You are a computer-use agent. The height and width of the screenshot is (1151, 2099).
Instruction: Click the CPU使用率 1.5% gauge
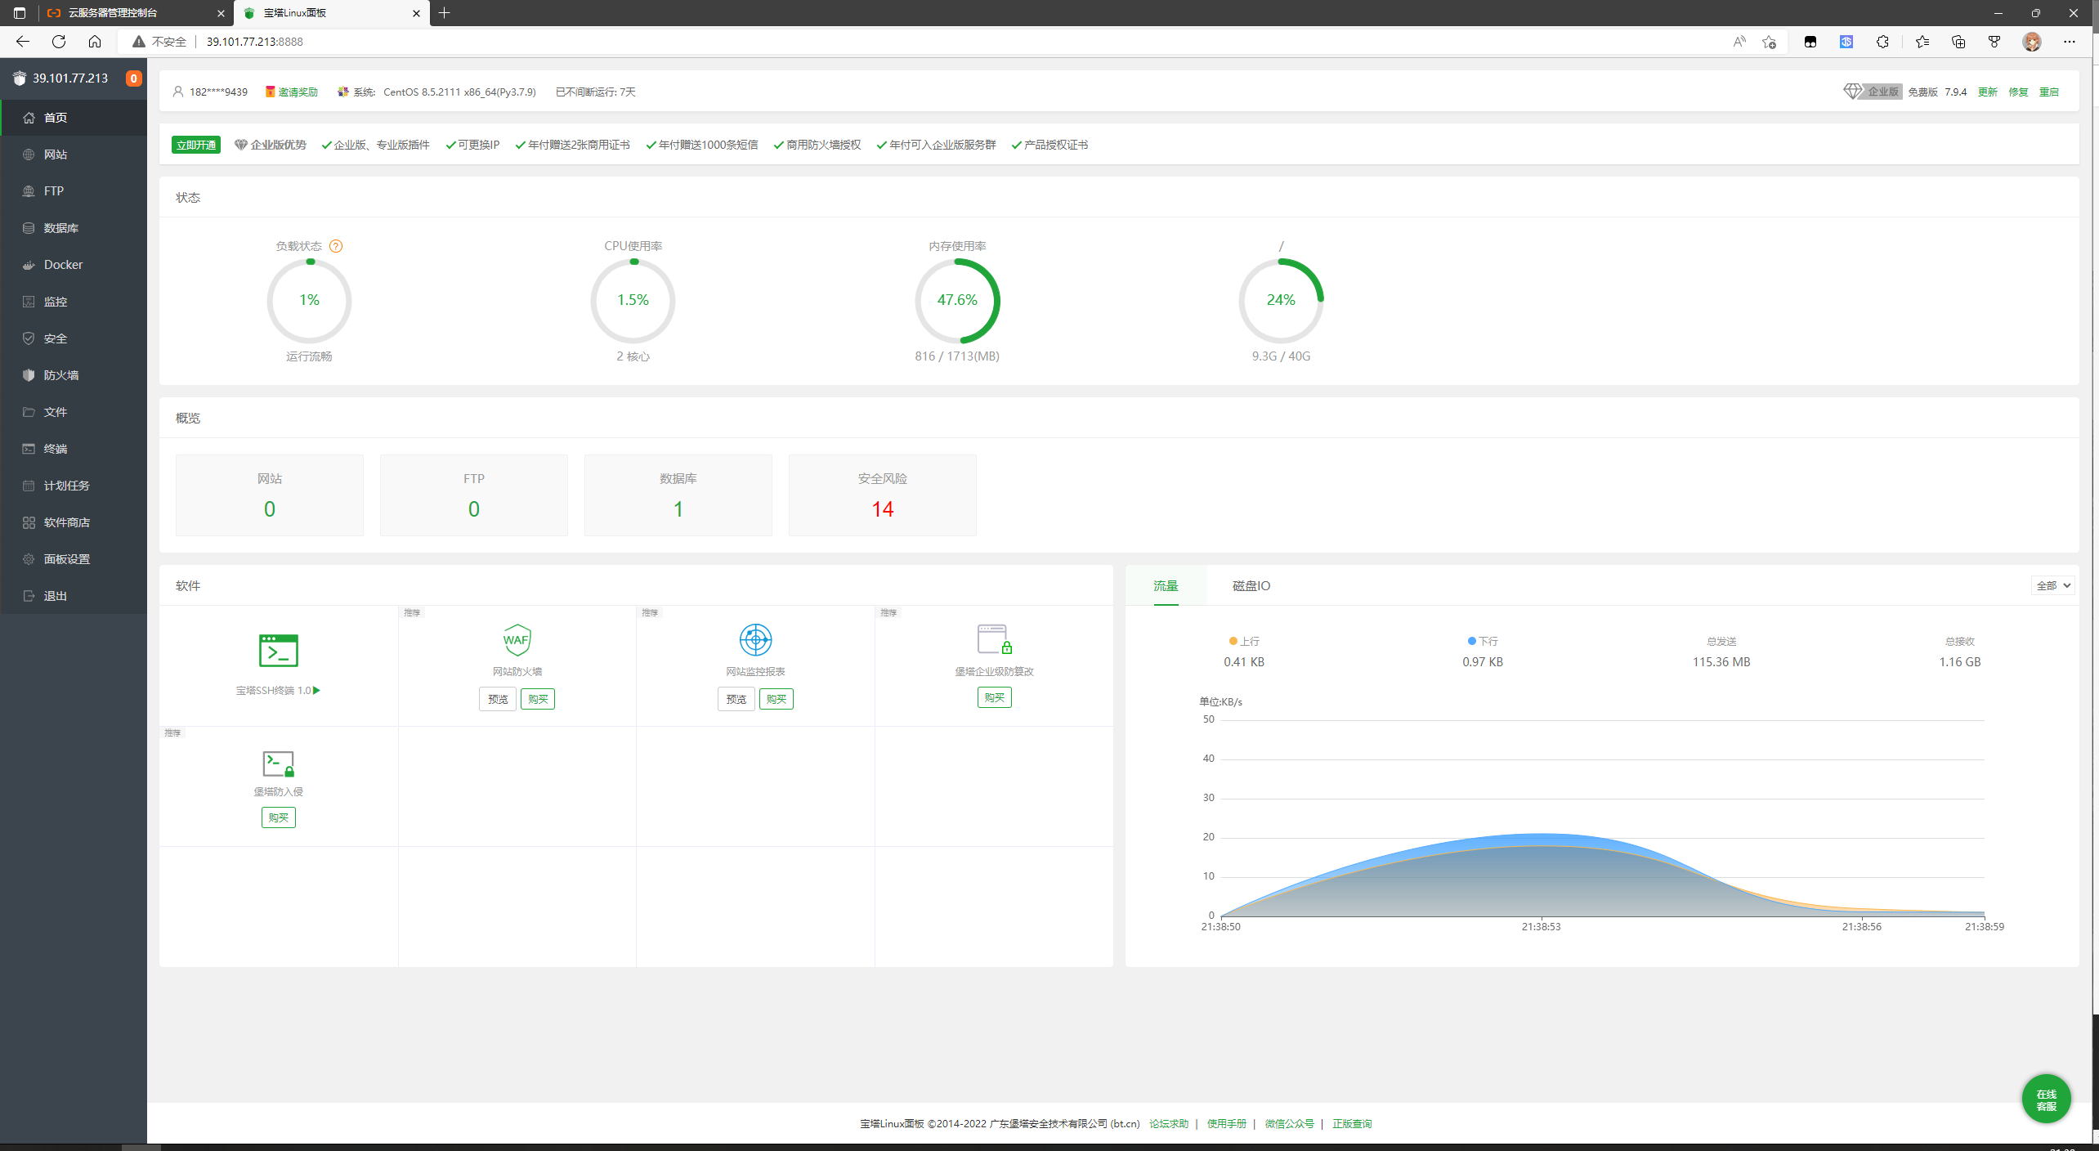coord(633,301)
